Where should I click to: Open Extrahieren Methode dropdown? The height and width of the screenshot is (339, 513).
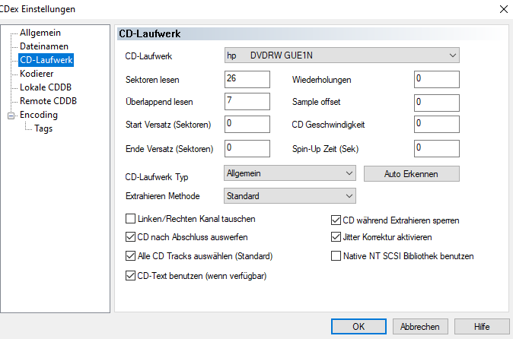(290, 196)
